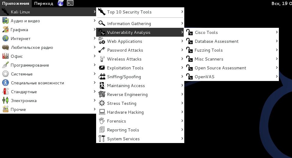Click the magnifier icon beside Information Gathering

pyautogui.click(x=102, y=24)
